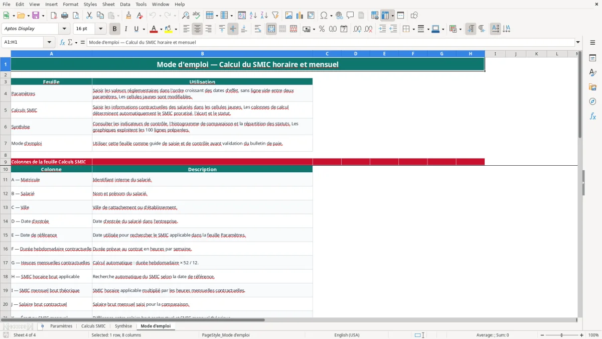The image size is (602, 339).
Task: Save the document with the Save icon
Action: (x=36, y=16)
